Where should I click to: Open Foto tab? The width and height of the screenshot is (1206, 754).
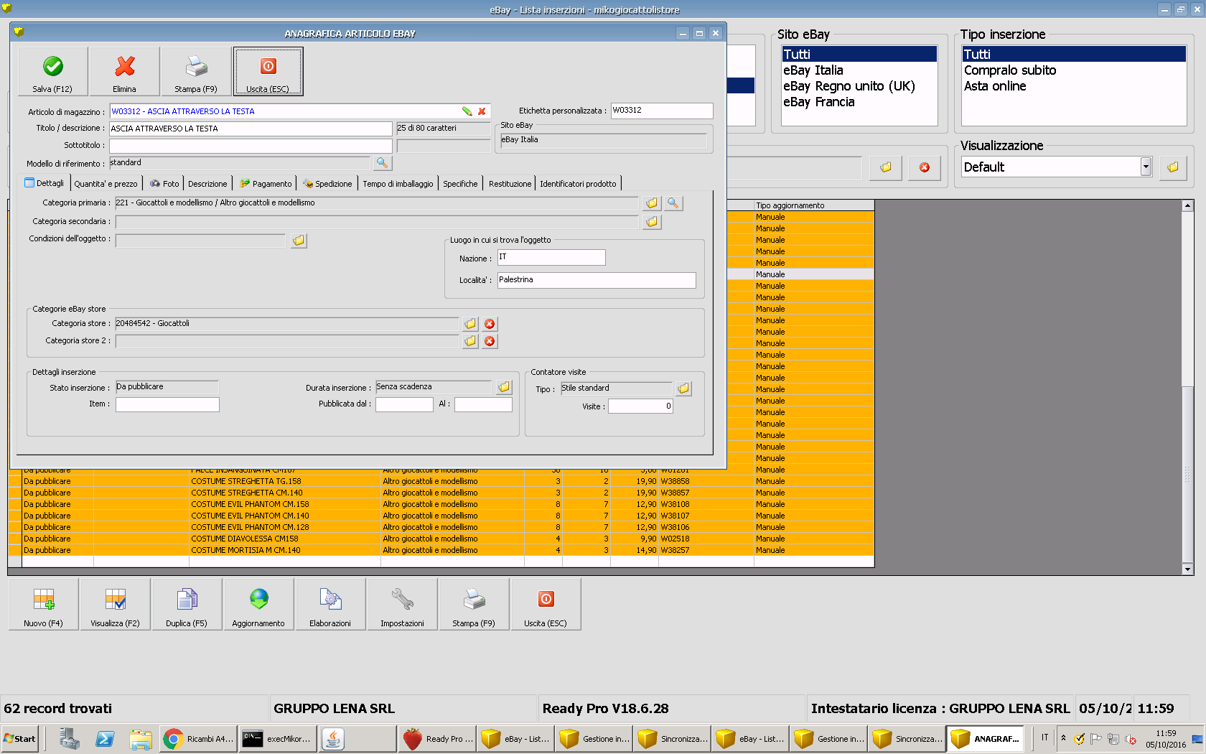coord(164,184)
